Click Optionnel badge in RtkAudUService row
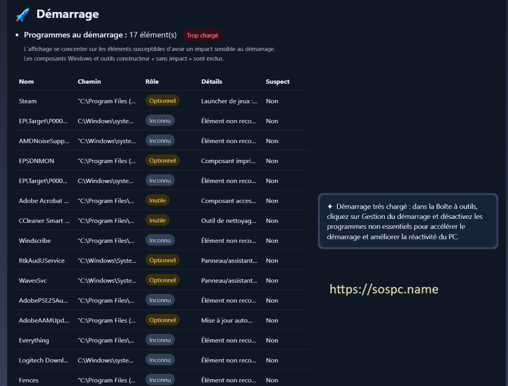The height and width of the screenshot is (386, 508). [162, 260]
